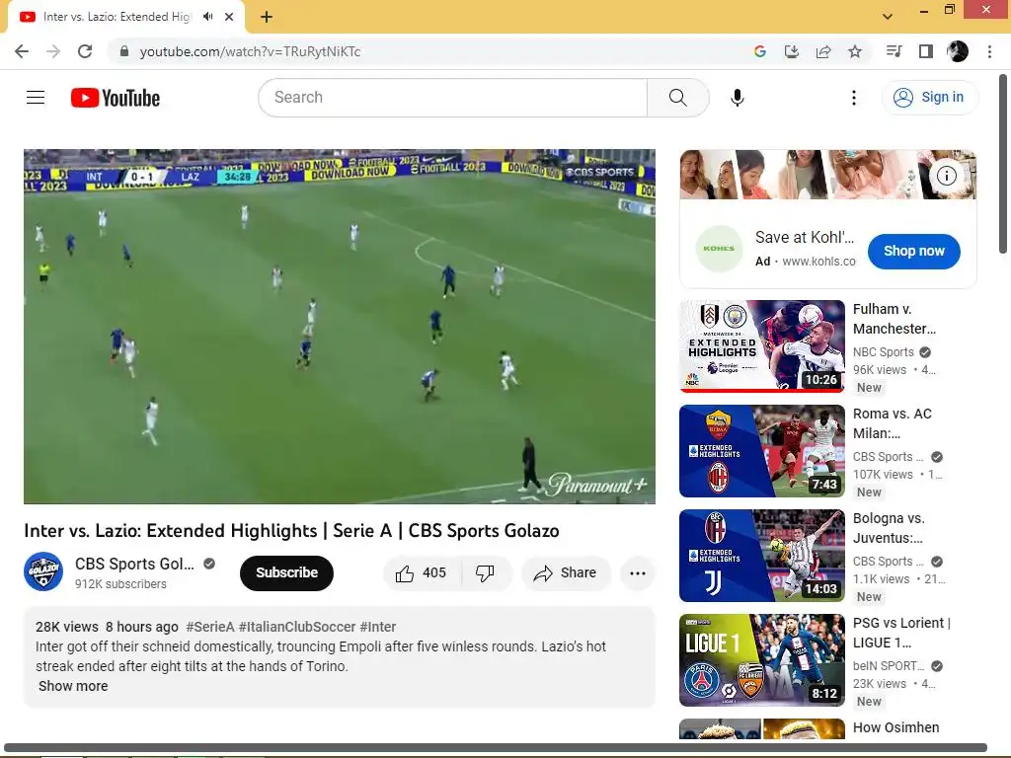Open more actions ellipsis below video
Screen dimensions: 1011x758
point(637,573)
